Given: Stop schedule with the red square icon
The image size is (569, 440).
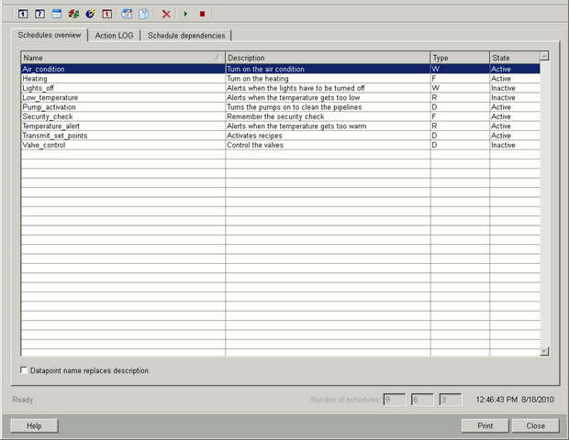Looking at the screenshot, I should tap(202, 14).
